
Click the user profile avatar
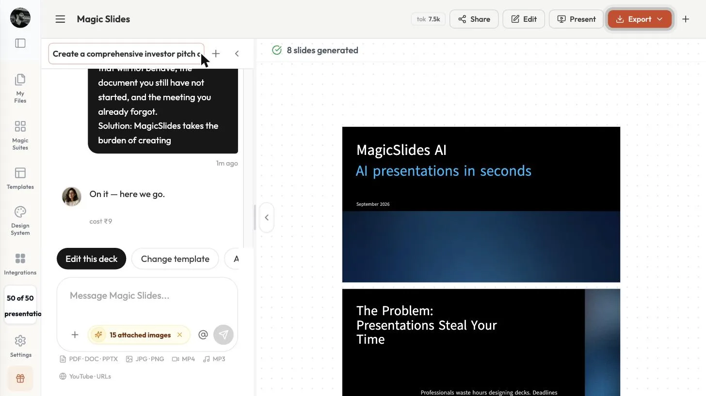coord(20,18)
